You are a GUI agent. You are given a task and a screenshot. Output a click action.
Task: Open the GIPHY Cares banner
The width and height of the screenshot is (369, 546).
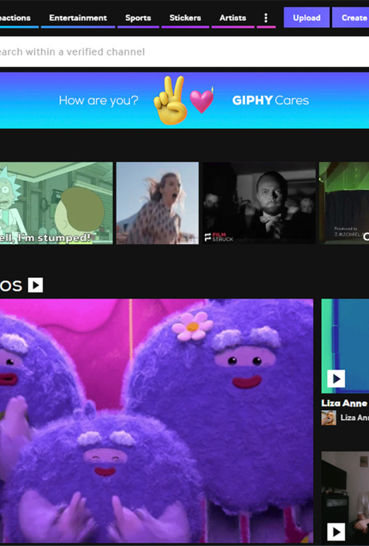pyautogui.click(x=184, y=100)
